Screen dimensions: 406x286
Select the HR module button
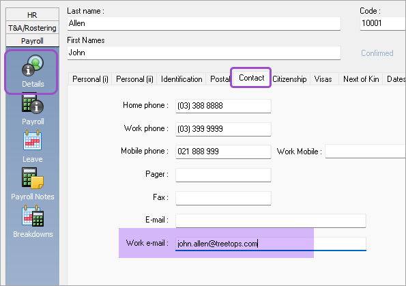click(x=32, y=15)
